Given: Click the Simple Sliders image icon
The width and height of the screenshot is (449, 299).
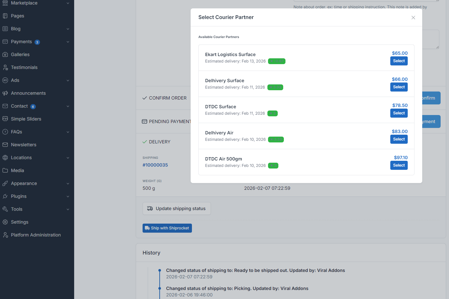Looking at the screenshot, I should [5, 119].
